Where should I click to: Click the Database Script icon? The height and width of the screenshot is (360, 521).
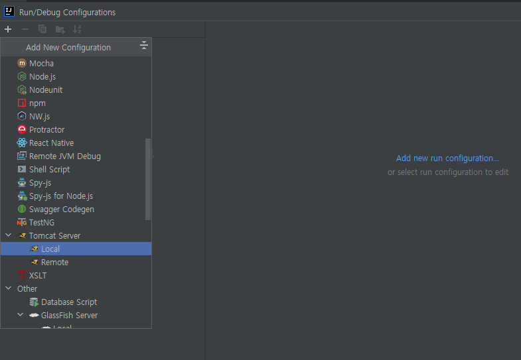[34, 302]
